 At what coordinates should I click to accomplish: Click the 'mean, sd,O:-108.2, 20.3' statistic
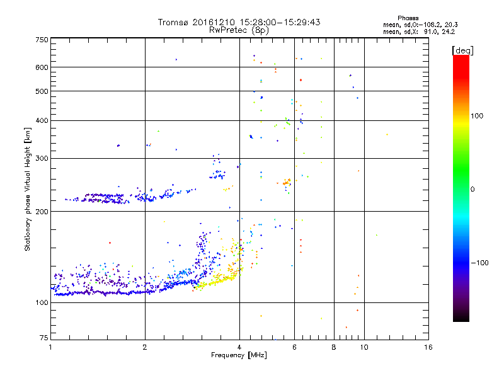pyautogui.click(x=420, y=25)
